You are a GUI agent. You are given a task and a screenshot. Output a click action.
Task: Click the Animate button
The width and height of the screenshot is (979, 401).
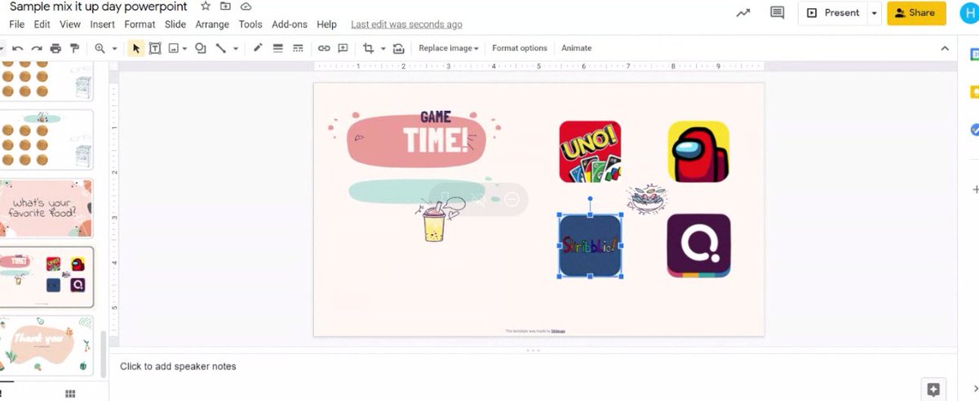pyautogui.click(x=576, y=48)
